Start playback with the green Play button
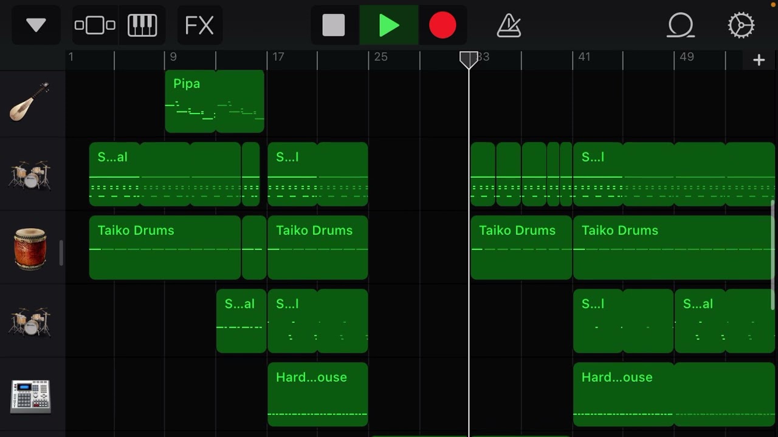This screenshot has width=778, height=437. click(388, 25)
